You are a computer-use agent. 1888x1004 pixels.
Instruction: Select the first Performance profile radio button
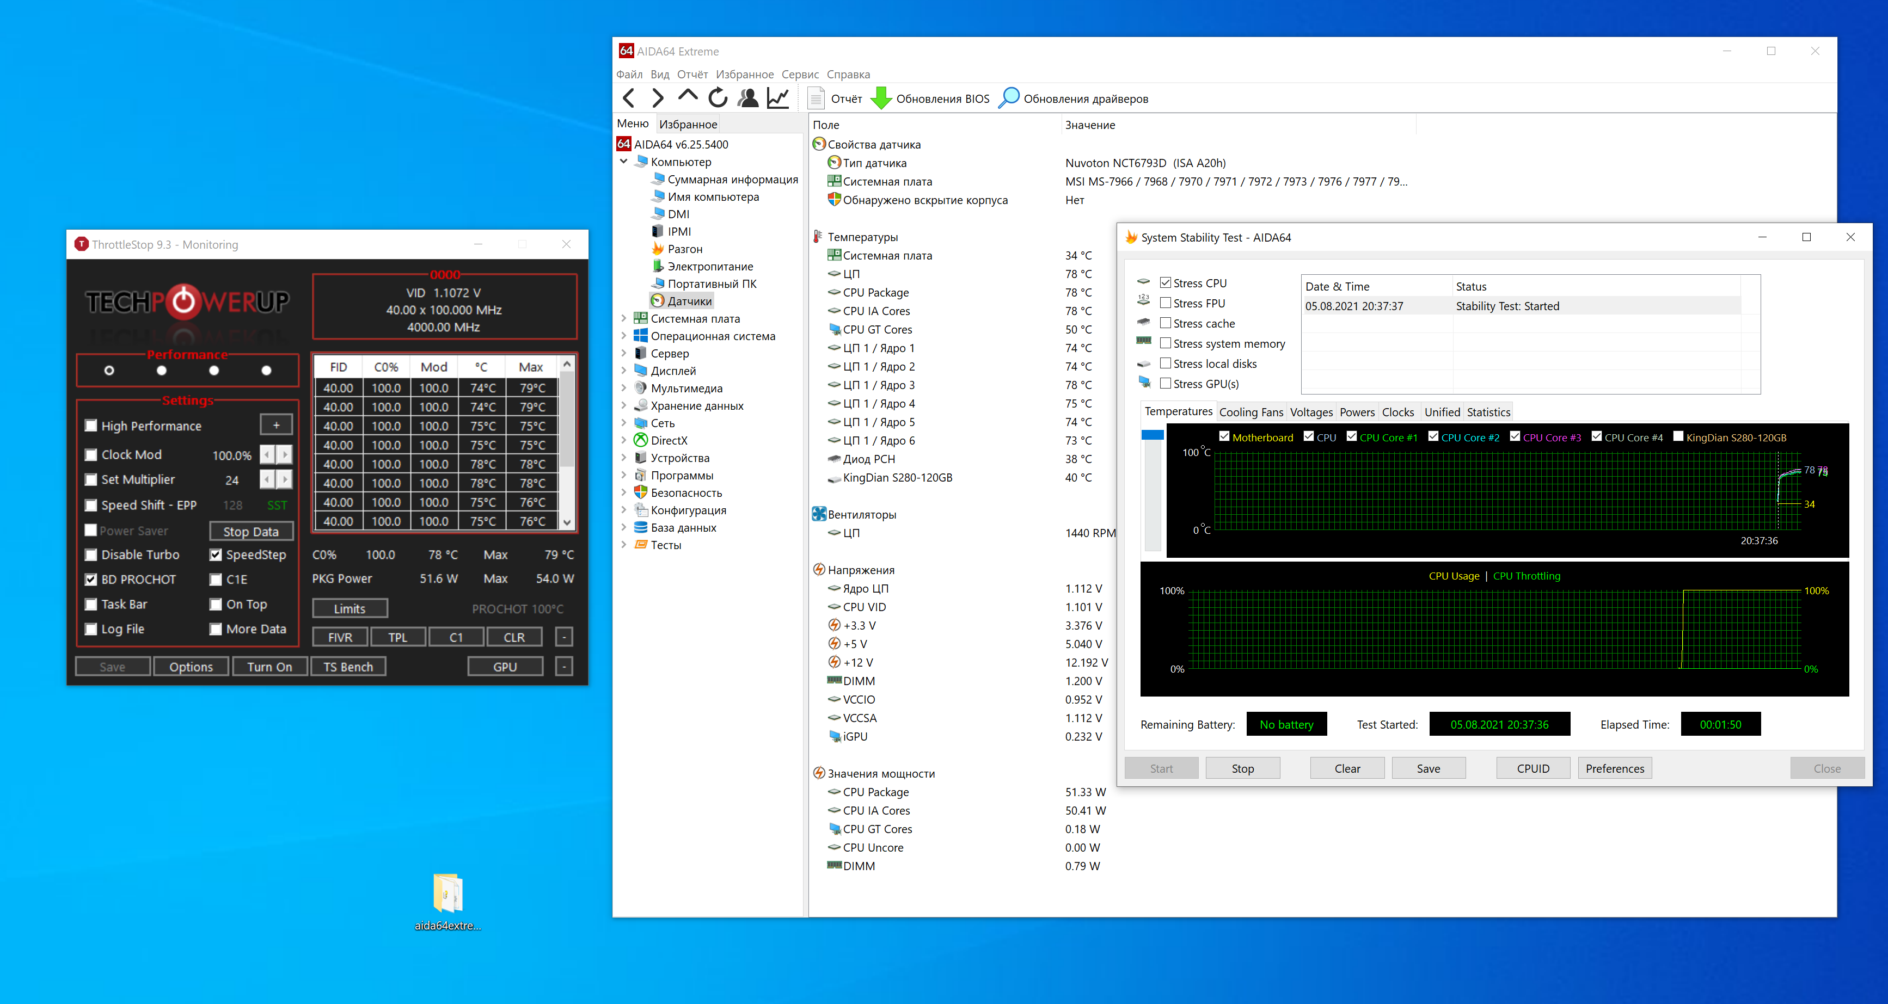109,371
